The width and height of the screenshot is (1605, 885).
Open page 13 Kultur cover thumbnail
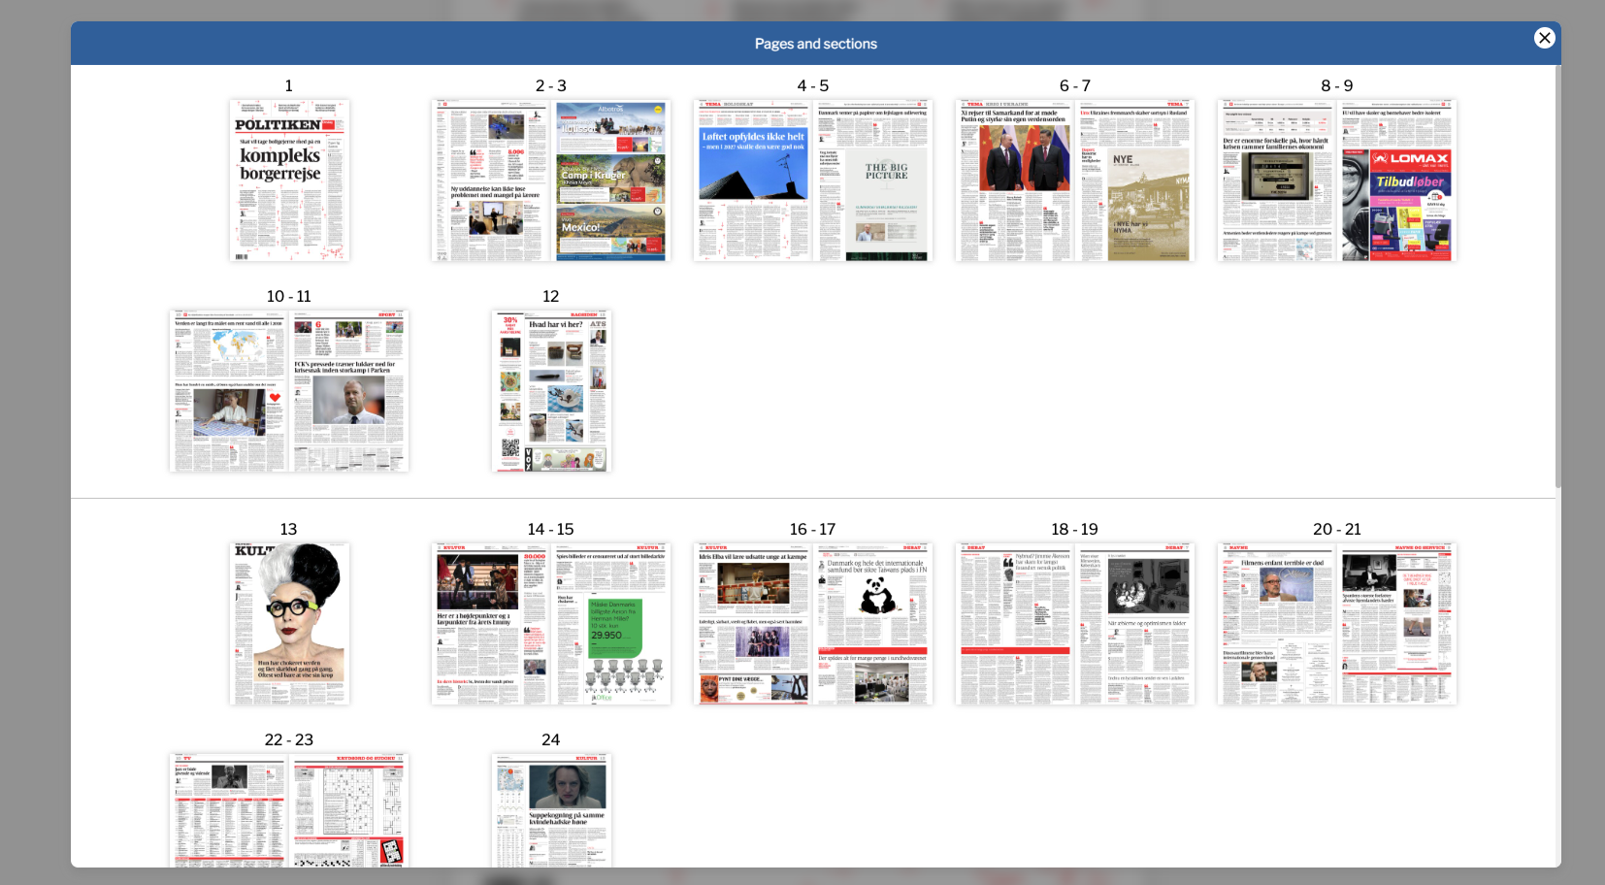tap(289, 624)
